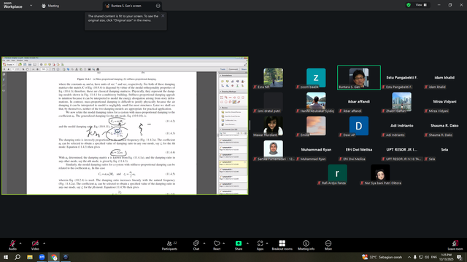Open weather widget showing 32°C
This screenshot has width=467, height=262.
click(x=382, y=257)
